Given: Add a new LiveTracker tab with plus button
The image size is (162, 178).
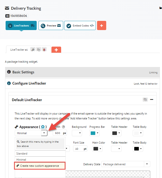Looking at the screenshot, I should point(56,50).
